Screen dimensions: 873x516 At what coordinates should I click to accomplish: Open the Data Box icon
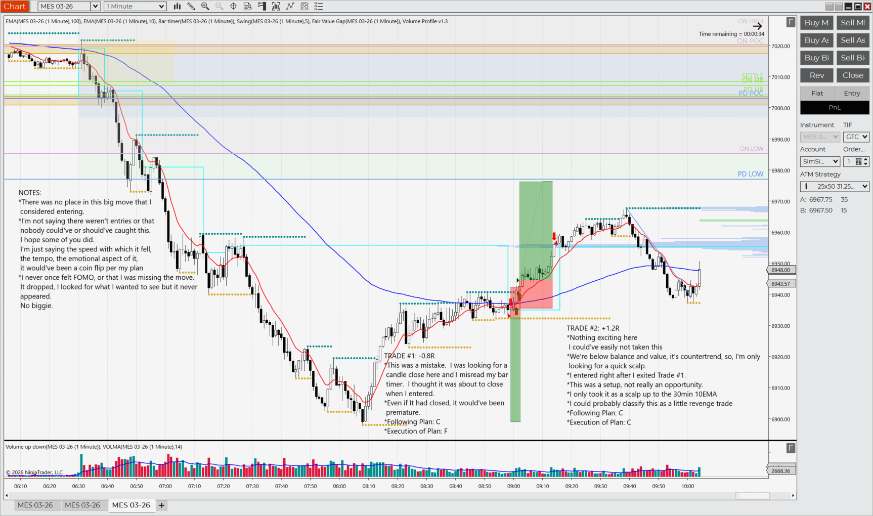click(x=248, y=6)
